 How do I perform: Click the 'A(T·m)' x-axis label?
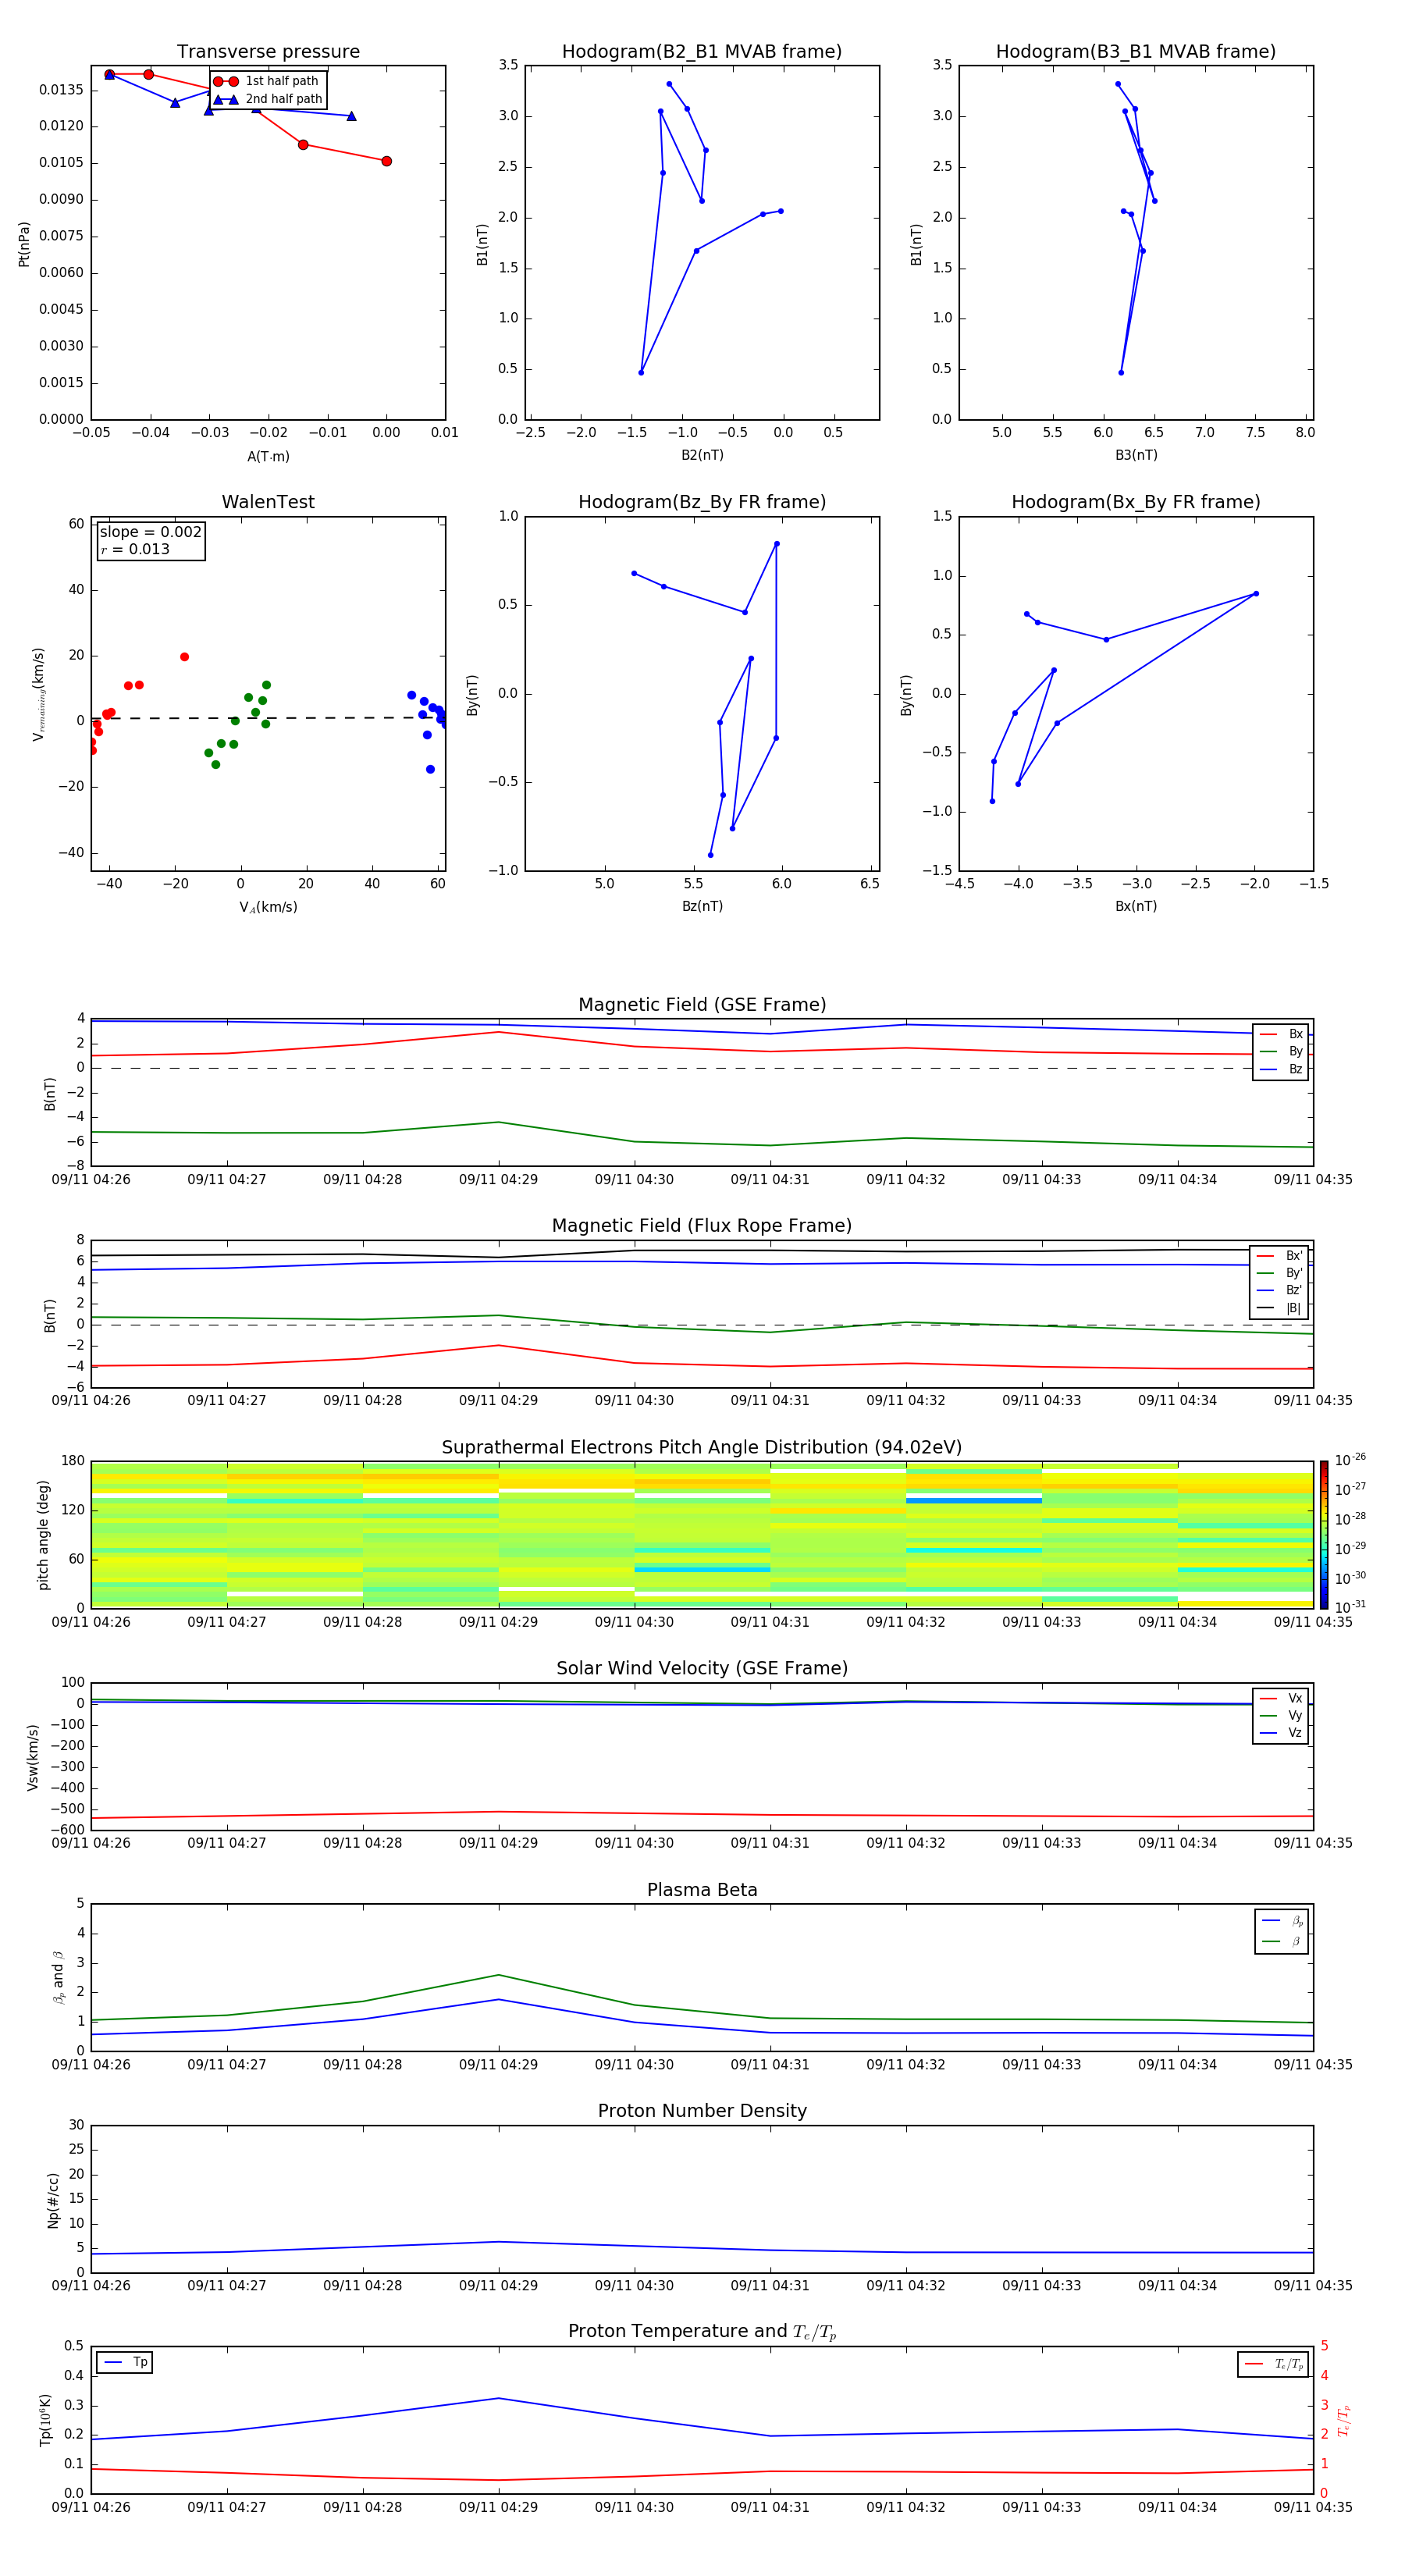point(268,457)
